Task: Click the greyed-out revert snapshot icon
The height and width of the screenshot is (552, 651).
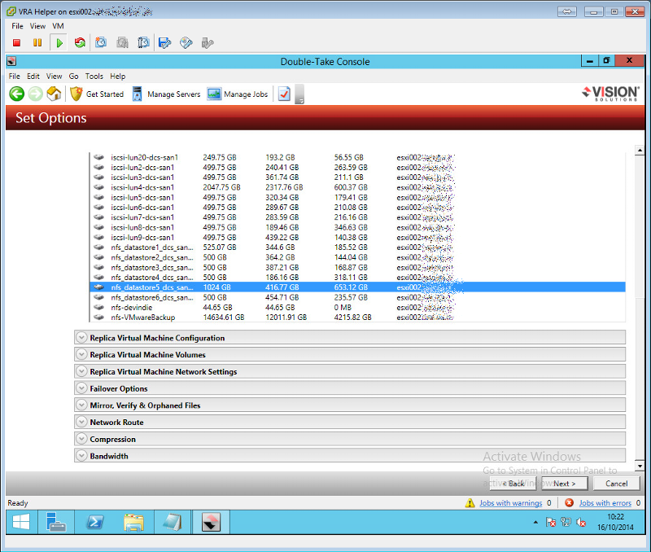Action: pyautogui.click(x=123, y=43)
